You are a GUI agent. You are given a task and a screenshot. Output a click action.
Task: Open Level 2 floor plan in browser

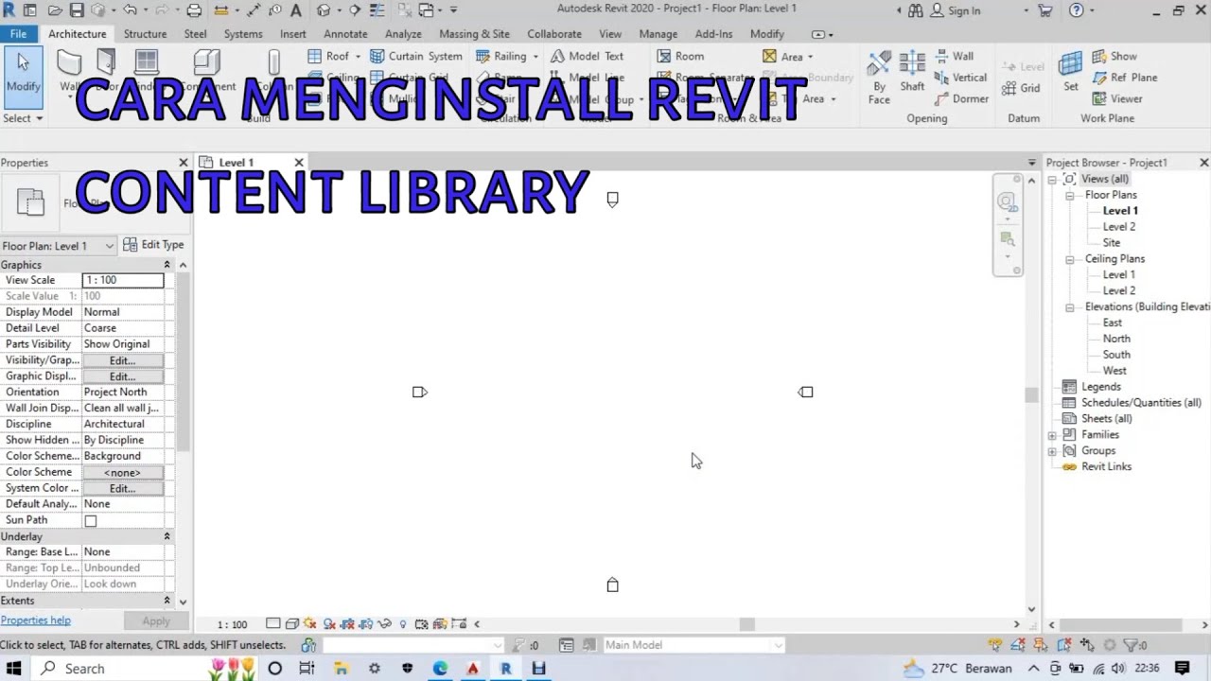(1118, 227)
